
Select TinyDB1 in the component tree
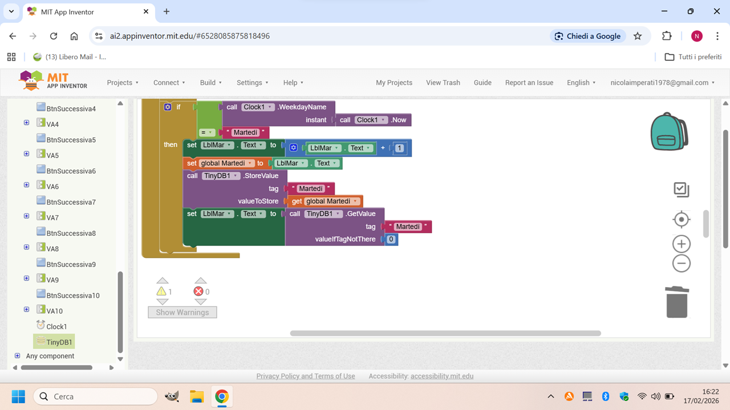59,342
